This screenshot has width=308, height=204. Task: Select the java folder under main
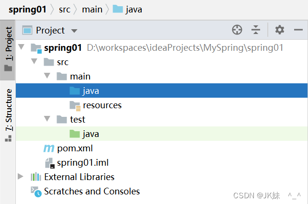tap(161, 91)
